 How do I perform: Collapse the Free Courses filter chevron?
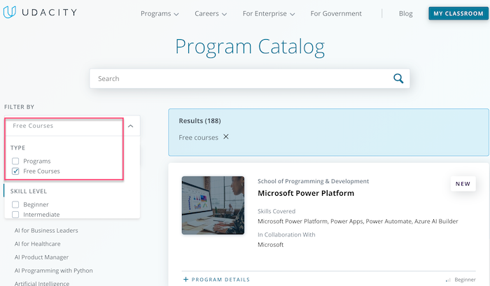point(131,126)
